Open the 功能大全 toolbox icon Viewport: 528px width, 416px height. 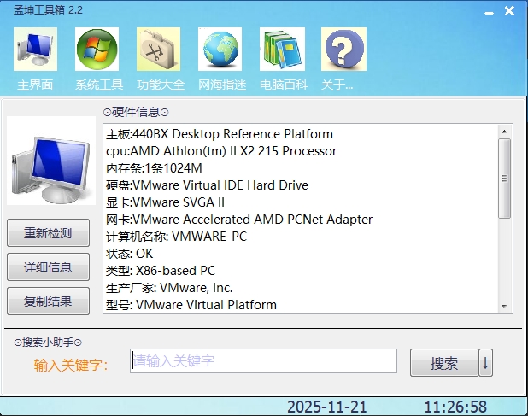pyautogui.click(x=158, y=50)
